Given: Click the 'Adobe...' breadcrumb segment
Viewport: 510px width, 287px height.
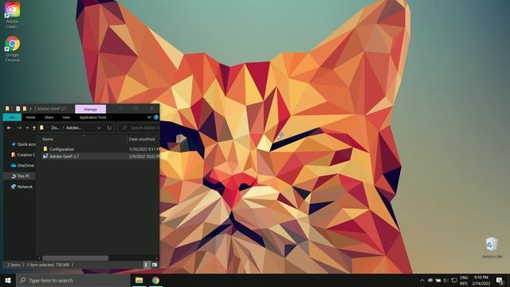Looking at the screenshot, I should pos(73,128).
